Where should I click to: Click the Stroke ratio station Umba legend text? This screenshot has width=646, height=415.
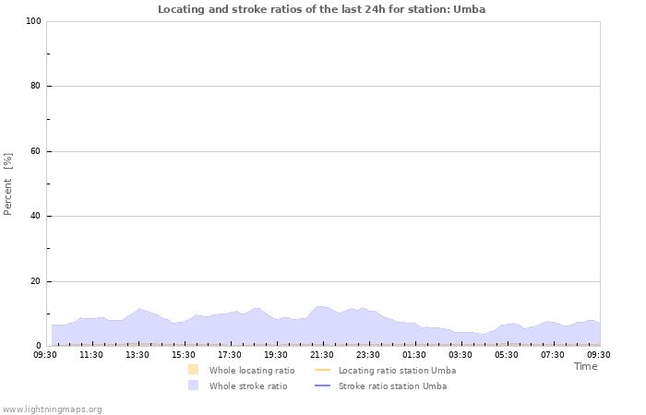[x=392, y=385]
